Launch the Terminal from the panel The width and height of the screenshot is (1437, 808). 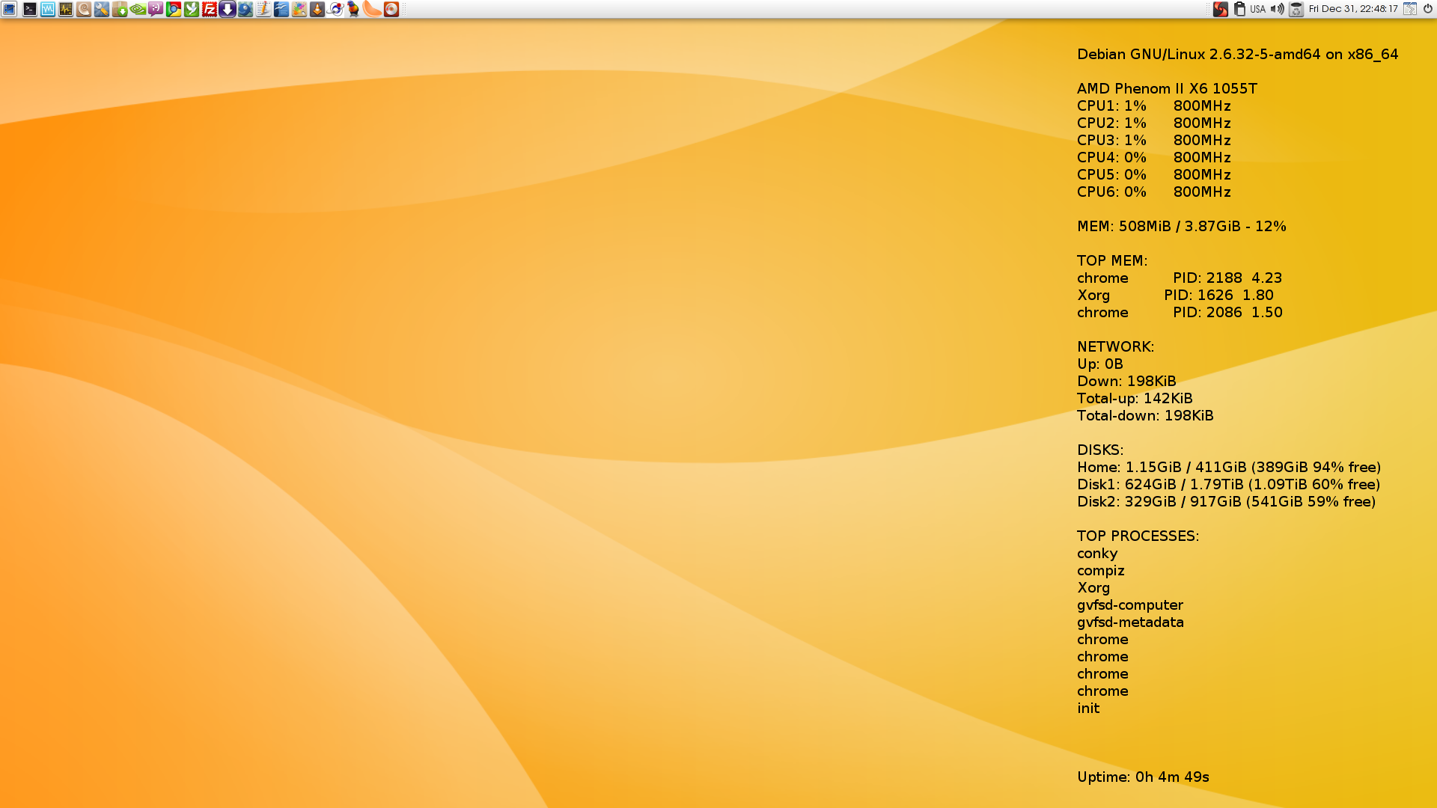(30, 9)
